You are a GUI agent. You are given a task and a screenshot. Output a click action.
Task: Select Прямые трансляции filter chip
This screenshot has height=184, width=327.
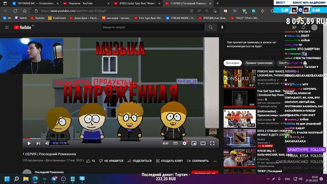tap(259, 63)
